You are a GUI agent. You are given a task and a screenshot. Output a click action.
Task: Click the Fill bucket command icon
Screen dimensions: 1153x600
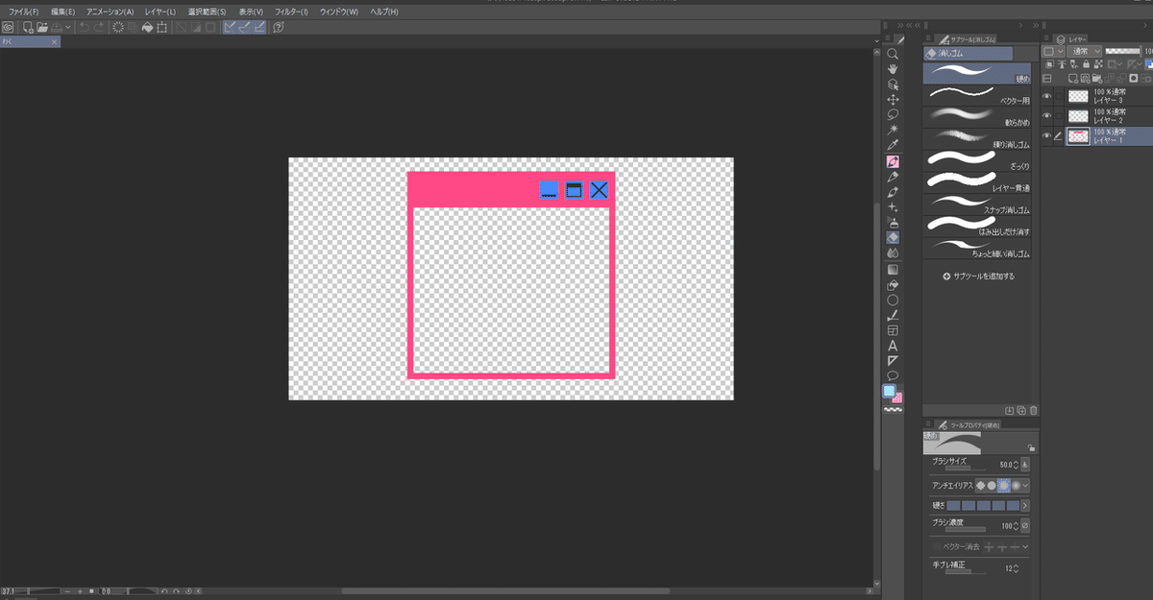(147, 27)
